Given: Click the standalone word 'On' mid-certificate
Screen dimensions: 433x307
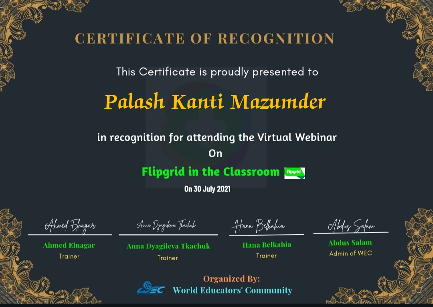Looking at the screenshot, I should pos(215,153).
